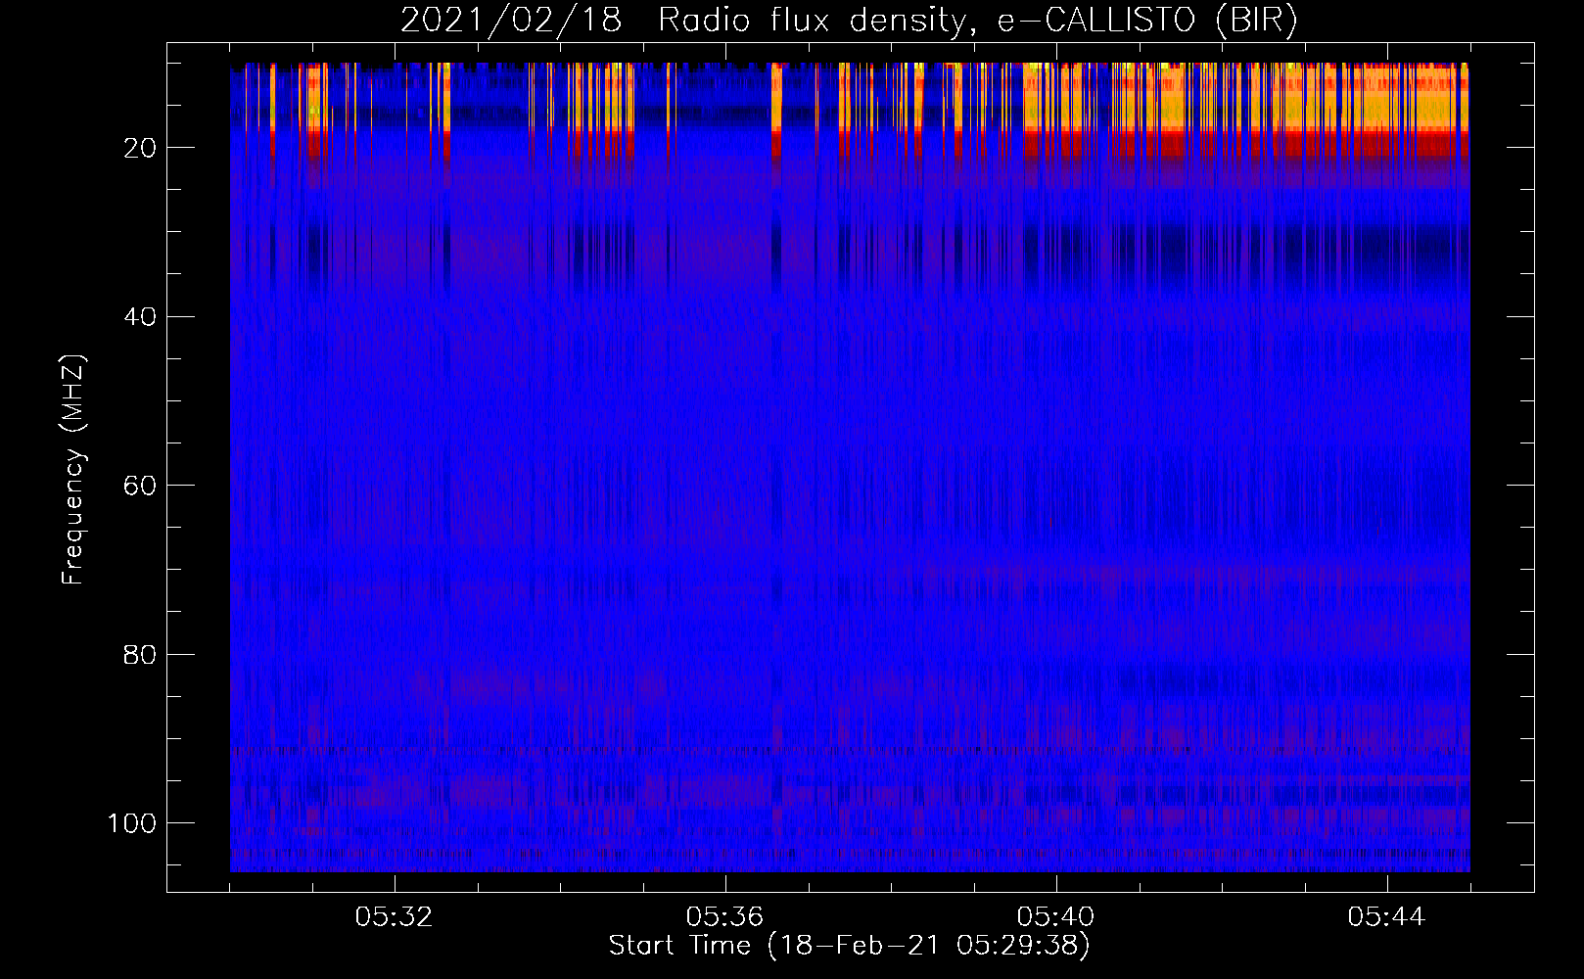Click the 60 MHz frequency tick label
This screenshot has width=1584, height=979.
point(140,486)
